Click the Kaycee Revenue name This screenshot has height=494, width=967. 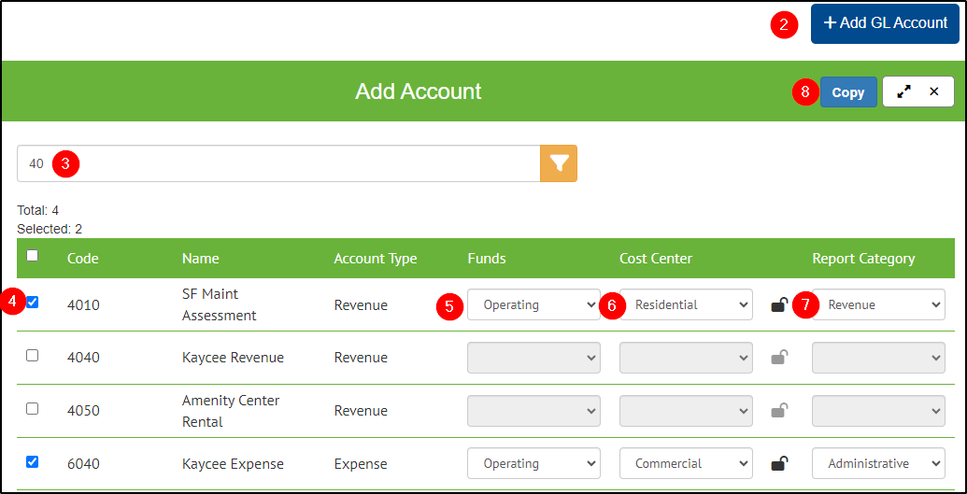pyautogui.click(x=234, y=358)
